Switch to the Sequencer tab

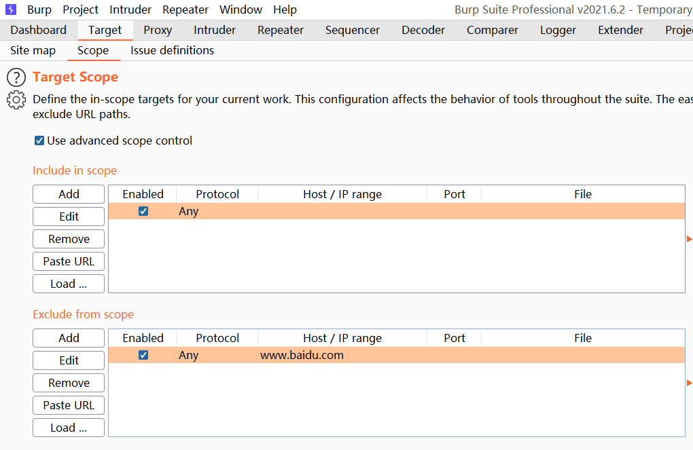tap(353, 30)
